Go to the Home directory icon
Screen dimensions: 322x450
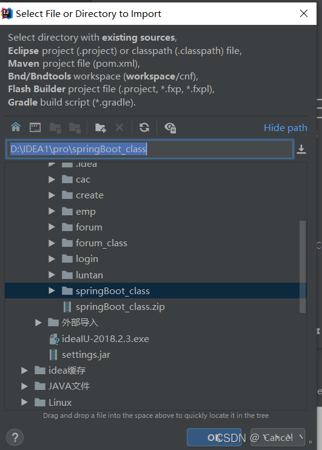click(16, 127)
